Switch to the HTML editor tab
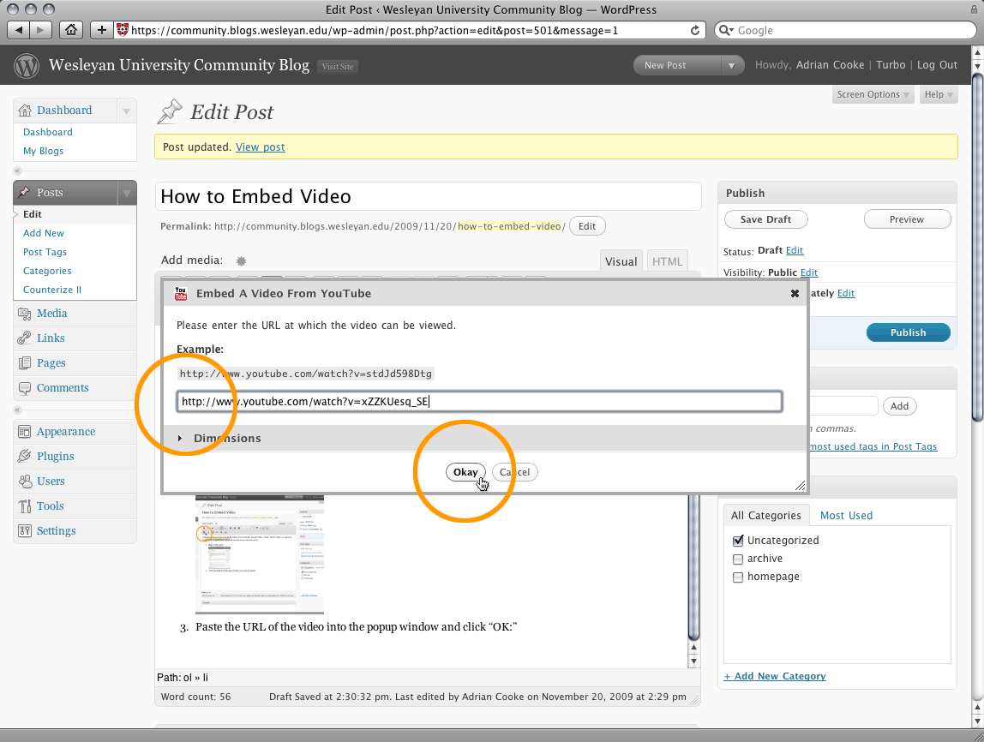 click(667, 261)
